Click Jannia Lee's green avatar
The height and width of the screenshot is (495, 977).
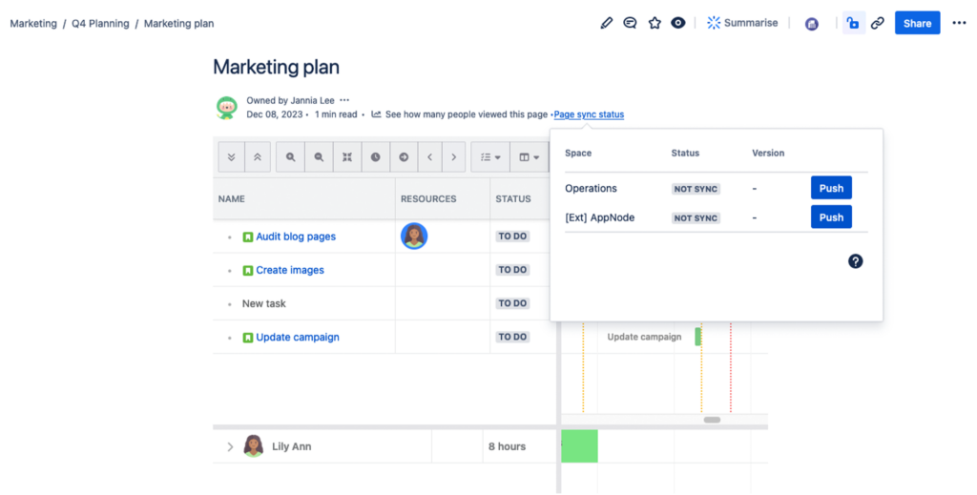(x=226, y=107)
